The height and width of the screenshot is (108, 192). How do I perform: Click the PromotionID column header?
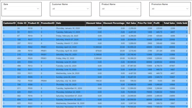point(48,23)
